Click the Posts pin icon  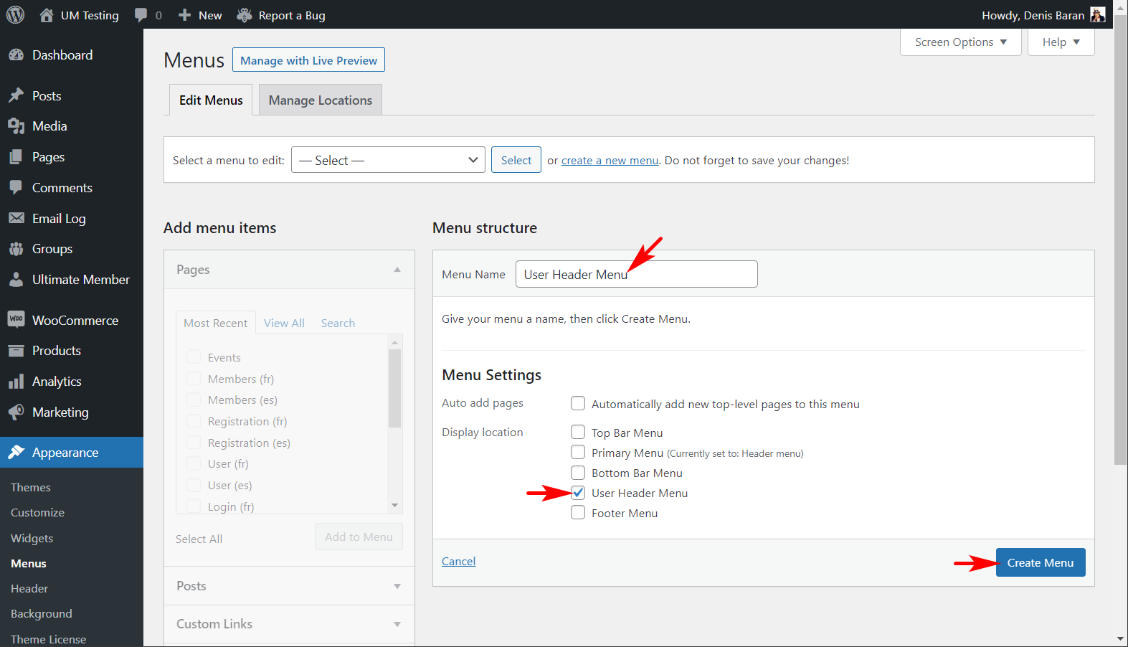pos(16,95)
